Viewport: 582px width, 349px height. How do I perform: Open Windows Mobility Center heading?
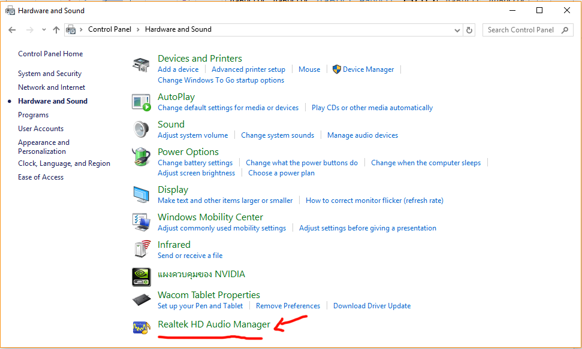coord(210,217)
